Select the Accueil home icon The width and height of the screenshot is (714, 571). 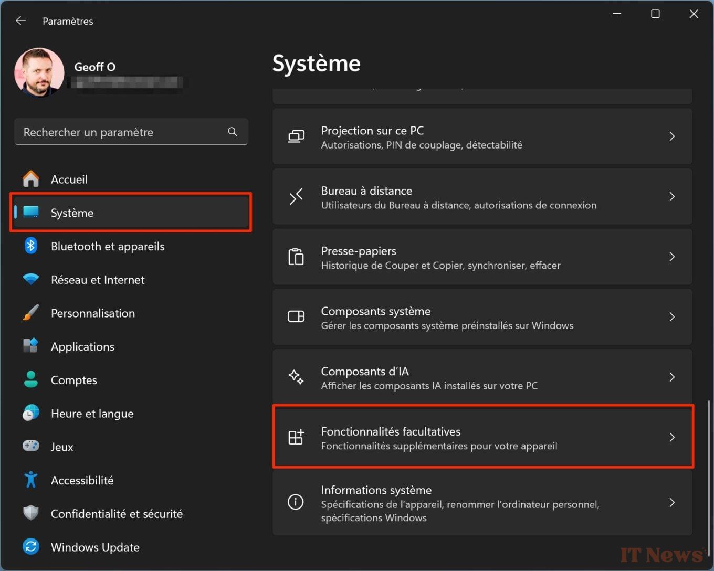31,179
